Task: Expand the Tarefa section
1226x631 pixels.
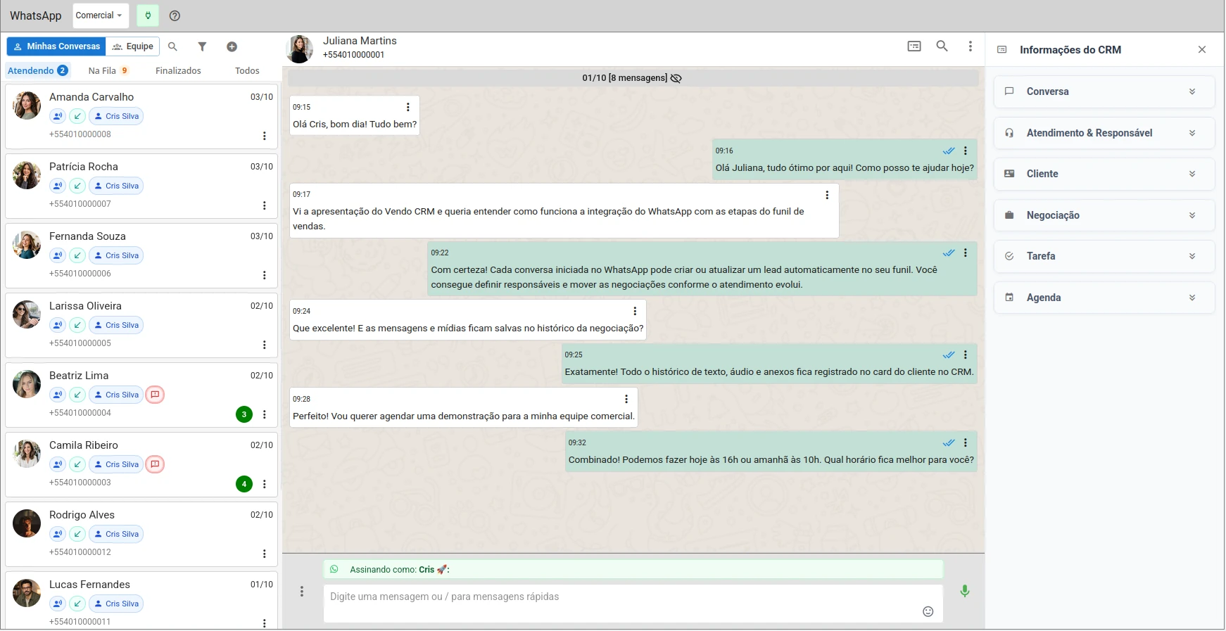Action: 1104,256
